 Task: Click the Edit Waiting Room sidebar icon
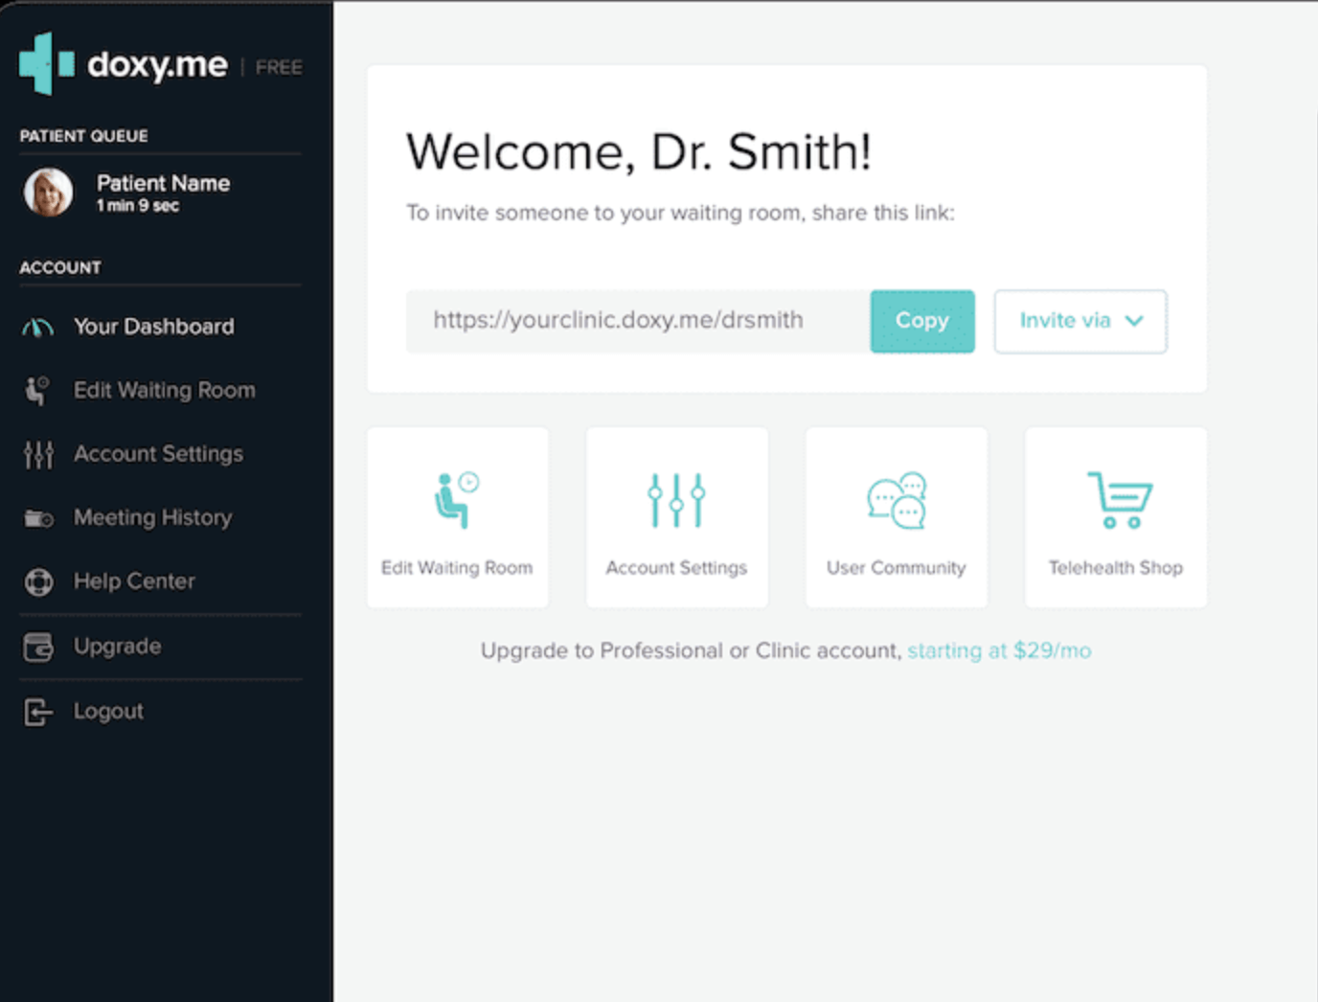click(37, 391)
